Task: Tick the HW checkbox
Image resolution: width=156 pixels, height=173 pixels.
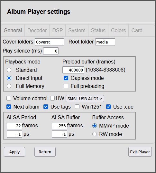Action: coord(52,98)
